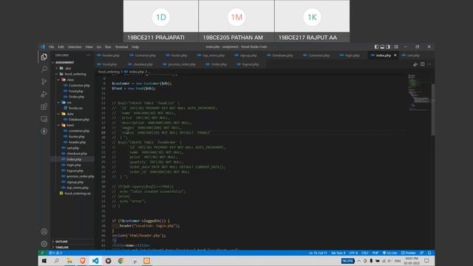
Task: Click the Go Live status bar button
Action: [389, 253]
